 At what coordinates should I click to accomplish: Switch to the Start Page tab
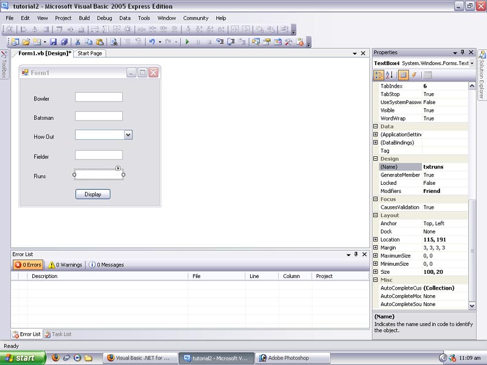tap(89, 54)
